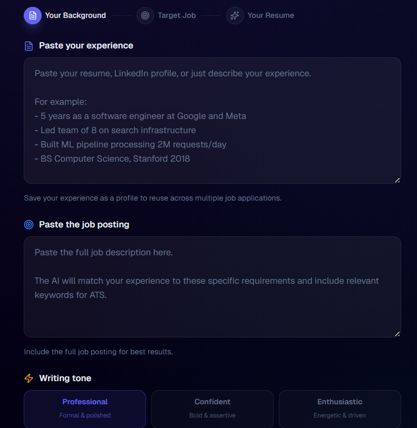Image resolution: width=417 pixels, height=428 pixels.
Task: Select the Professional writing tone
Action: [85, 409]
